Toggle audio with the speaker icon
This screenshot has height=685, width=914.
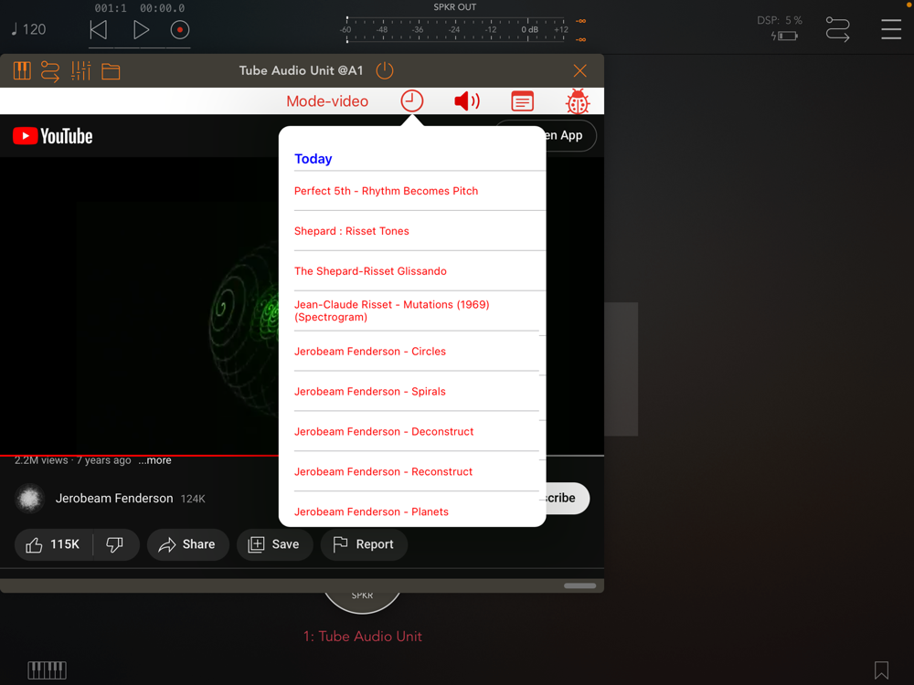pyautogui.click(x=467, y=100)
